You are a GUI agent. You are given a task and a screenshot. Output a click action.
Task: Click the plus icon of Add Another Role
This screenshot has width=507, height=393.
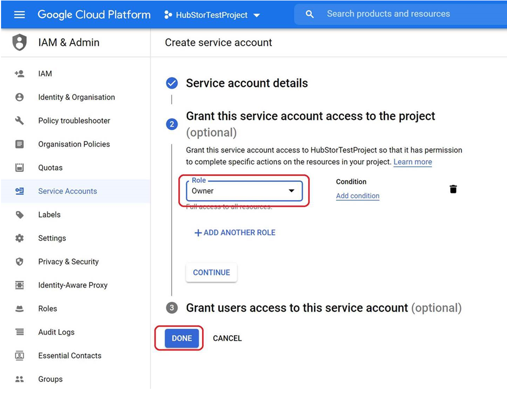pos(198,233)
